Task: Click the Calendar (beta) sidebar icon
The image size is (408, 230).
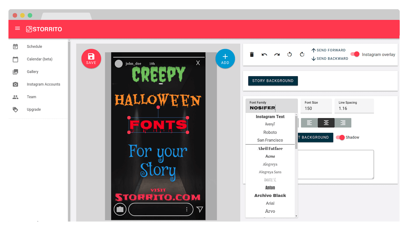Action: point(16,59)
